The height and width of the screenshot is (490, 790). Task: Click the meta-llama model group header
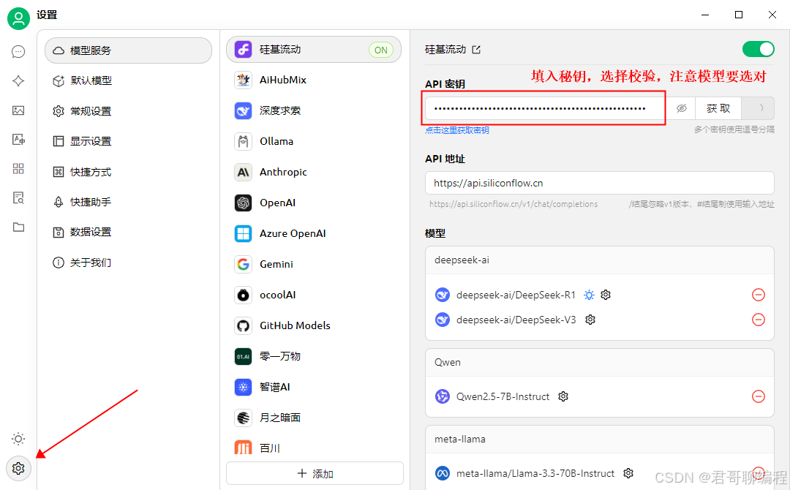(600, 439)
